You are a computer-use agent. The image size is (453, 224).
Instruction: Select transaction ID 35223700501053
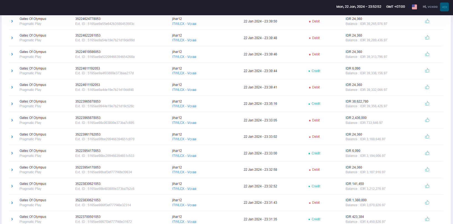pyautogui.click(x=88, y=217)
